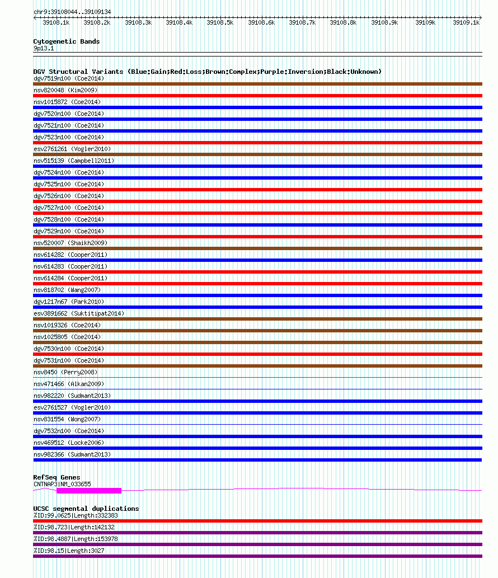
Task: Click the 9p13.1 cytogenetic band label
Action: point(44,48)
